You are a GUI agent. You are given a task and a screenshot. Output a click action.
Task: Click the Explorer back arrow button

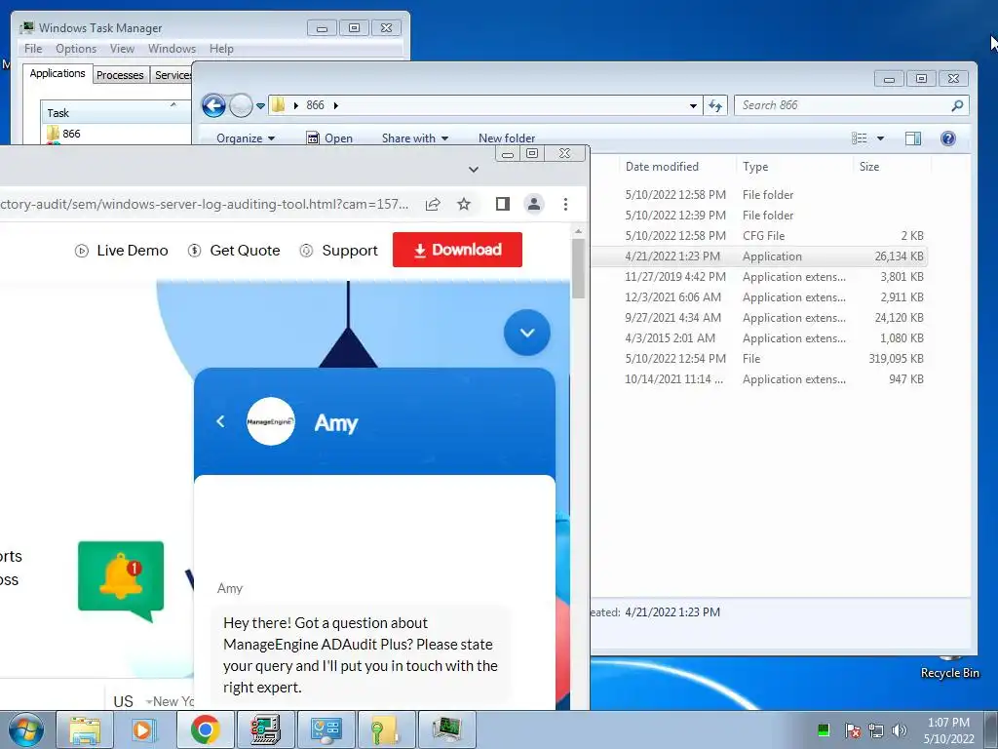click(213, 105)
